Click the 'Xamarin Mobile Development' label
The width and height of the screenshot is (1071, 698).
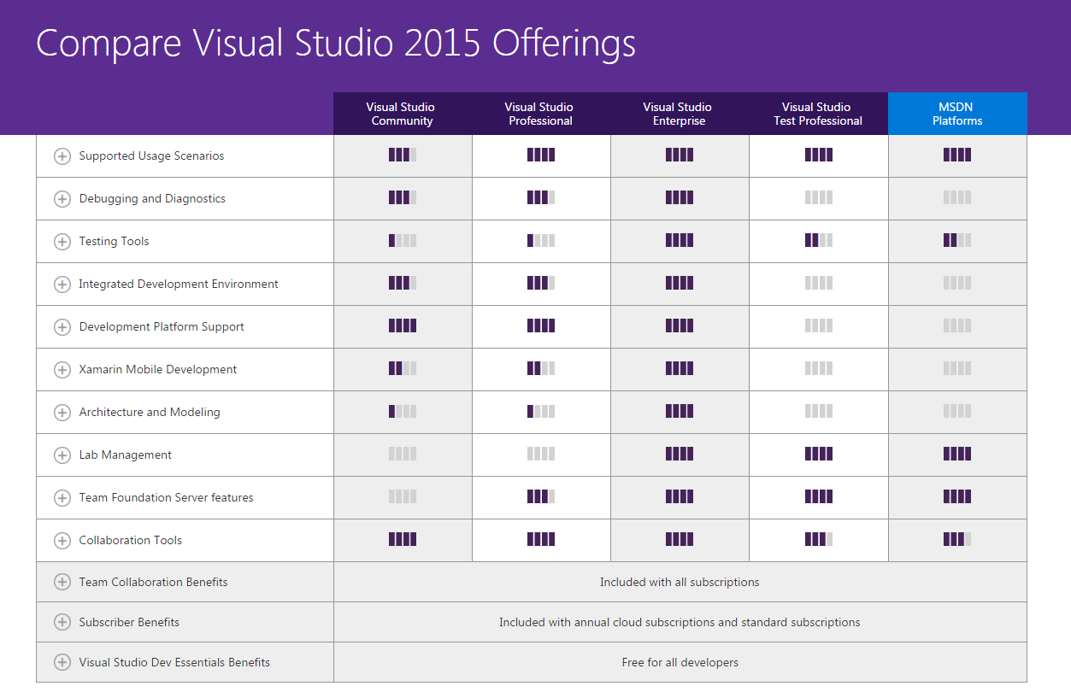158,370
